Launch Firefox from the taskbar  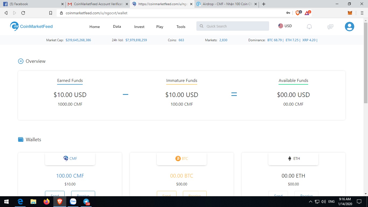(x=47, y=202)
